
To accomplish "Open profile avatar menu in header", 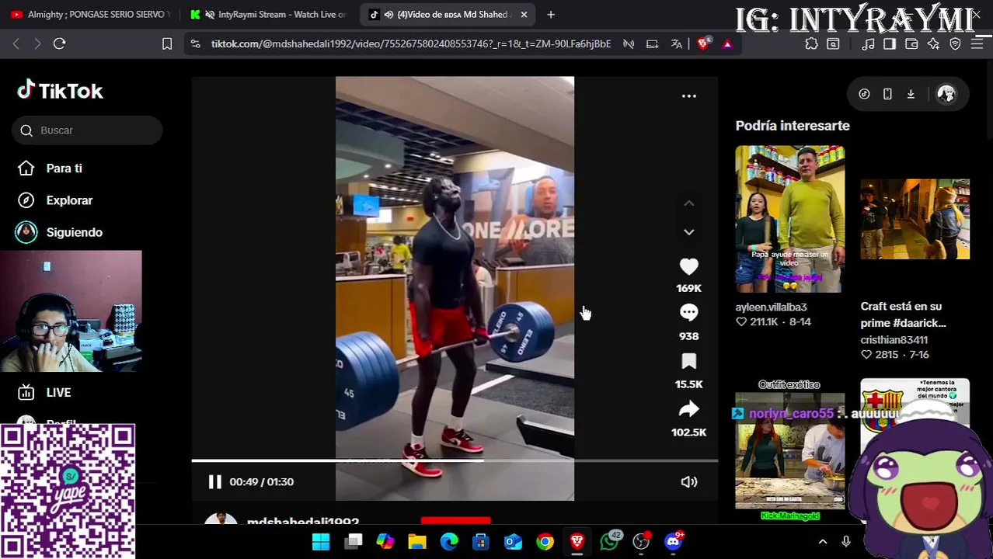I will 946,94.
